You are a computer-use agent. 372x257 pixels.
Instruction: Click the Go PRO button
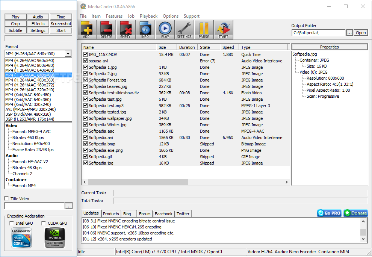click(x=329, y=213)
